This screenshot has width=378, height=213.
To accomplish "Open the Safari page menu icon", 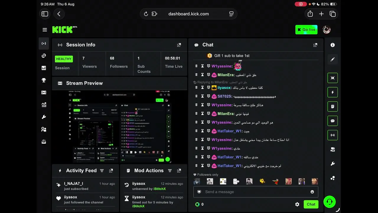I will (231, 14).
